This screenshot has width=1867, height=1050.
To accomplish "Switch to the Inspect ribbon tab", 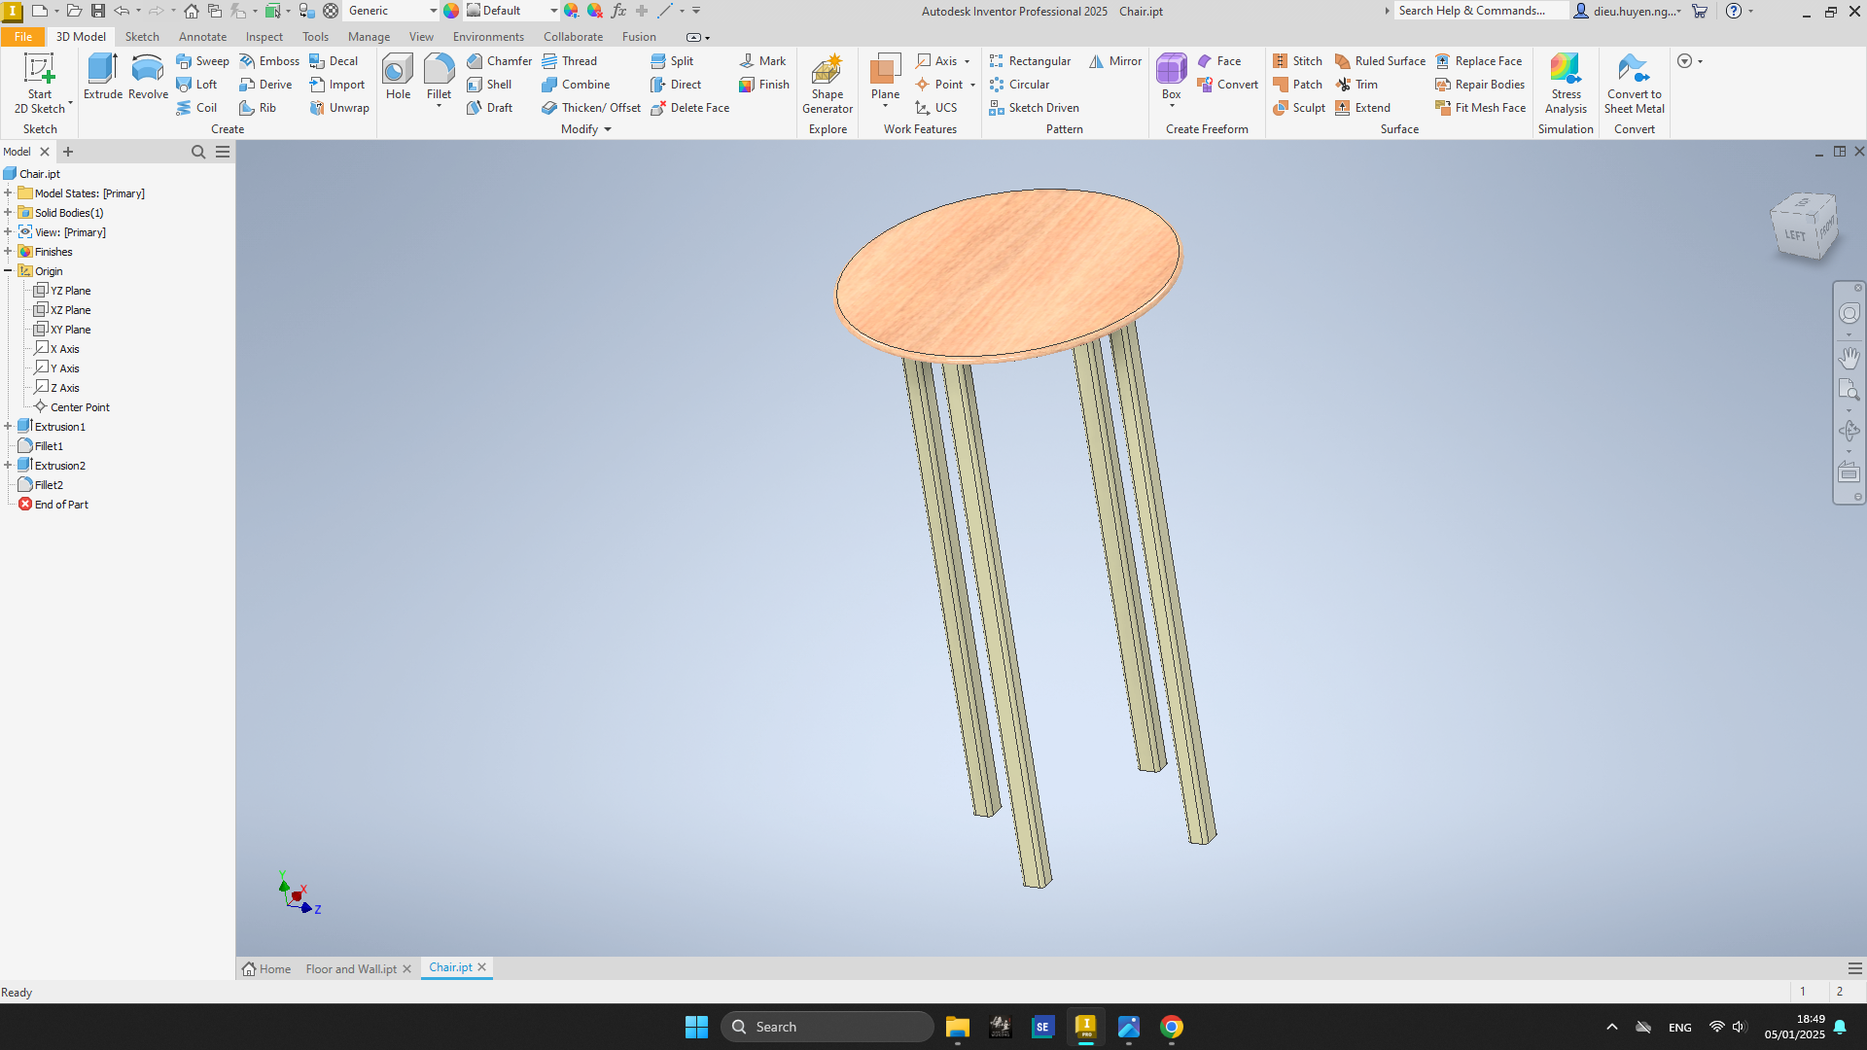I will (264, 37).
